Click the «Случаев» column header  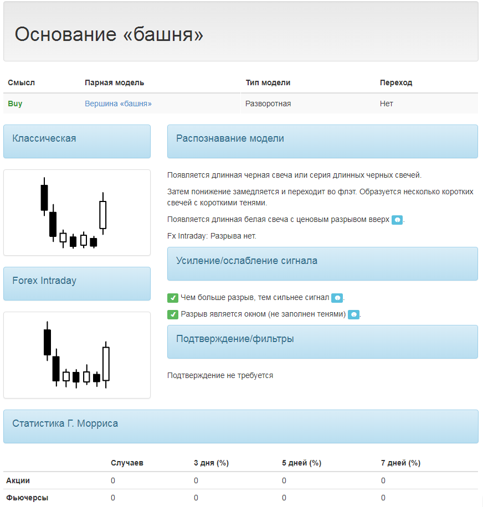(127, 463)
